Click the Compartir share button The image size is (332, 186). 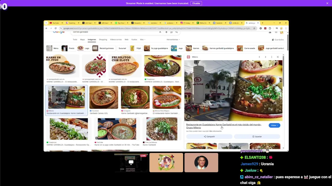pos(209,136)
